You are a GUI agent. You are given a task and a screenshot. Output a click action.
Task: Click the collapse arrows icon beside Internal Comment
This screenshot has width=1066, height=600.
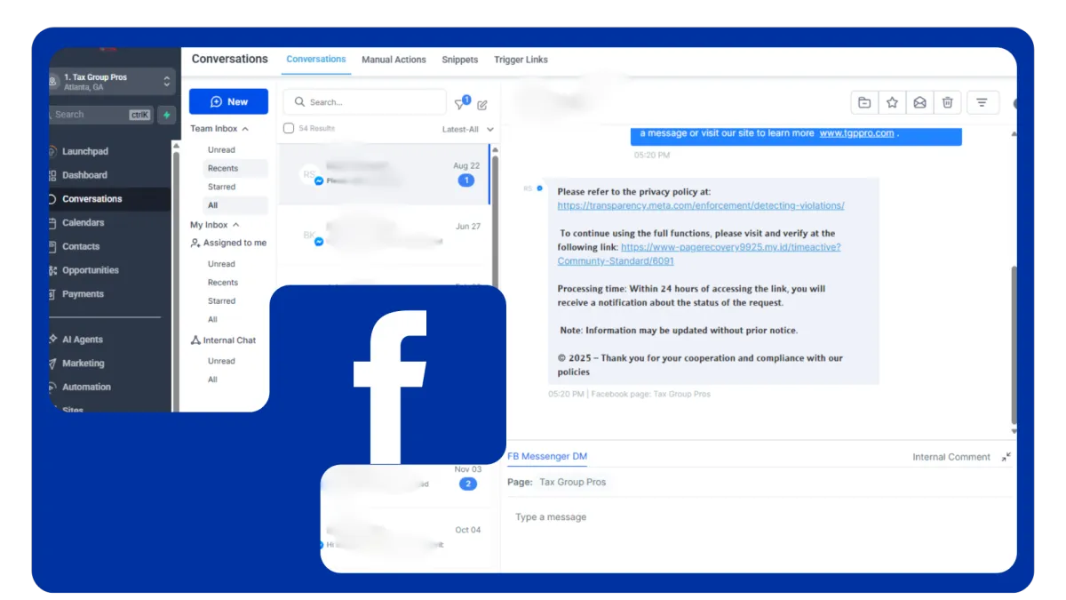[x=1006, y=457]
